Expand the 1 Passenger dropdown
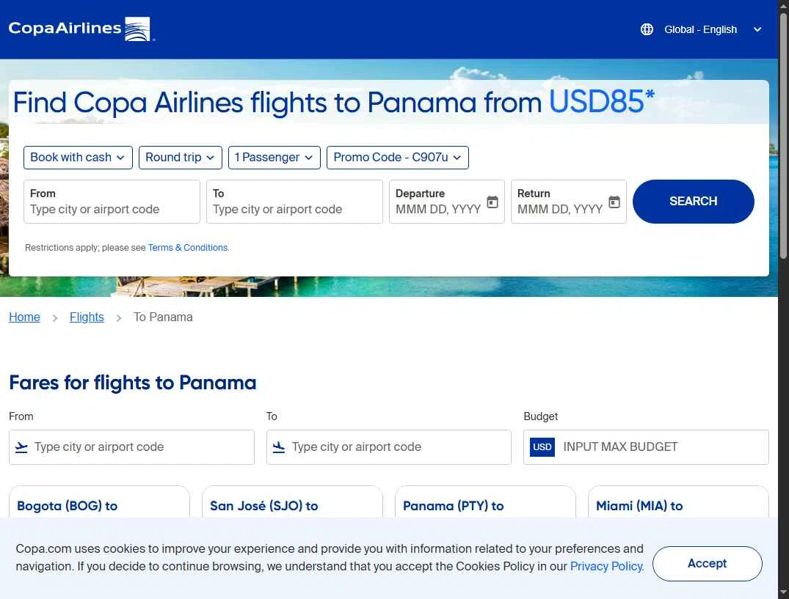Screen dimensions: 789x599 [274, 158]
